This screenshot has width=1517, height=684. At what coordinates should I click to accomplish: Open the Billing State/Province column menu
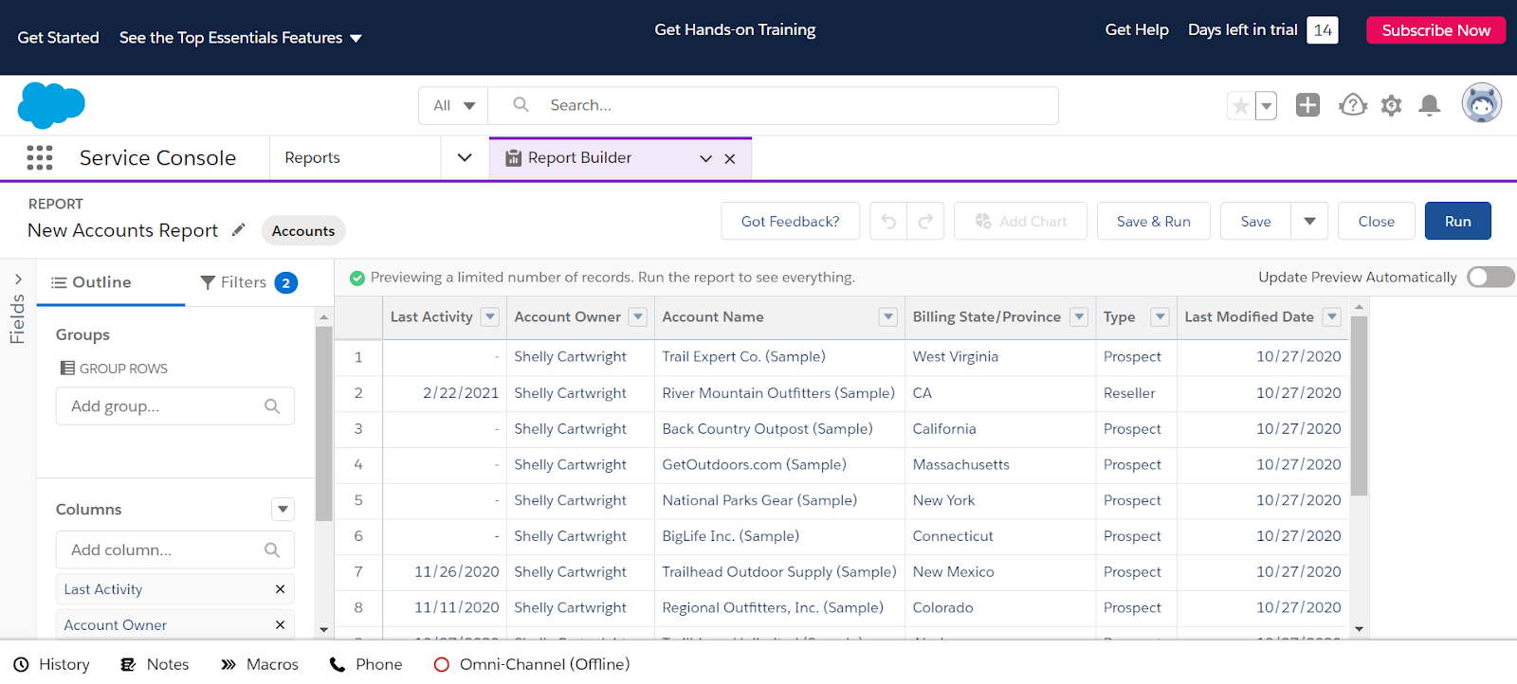[x=1079, y=317]
